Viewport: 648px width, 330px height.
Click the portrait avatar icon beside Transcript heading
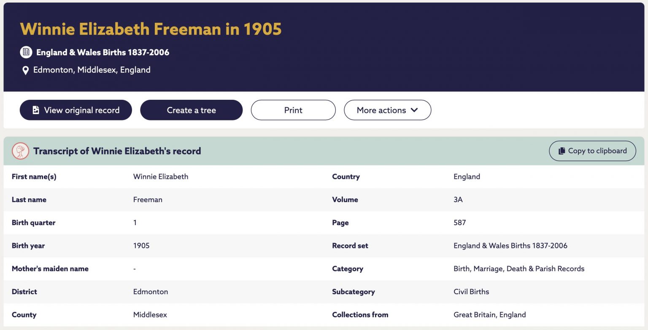tap(20, 151)
